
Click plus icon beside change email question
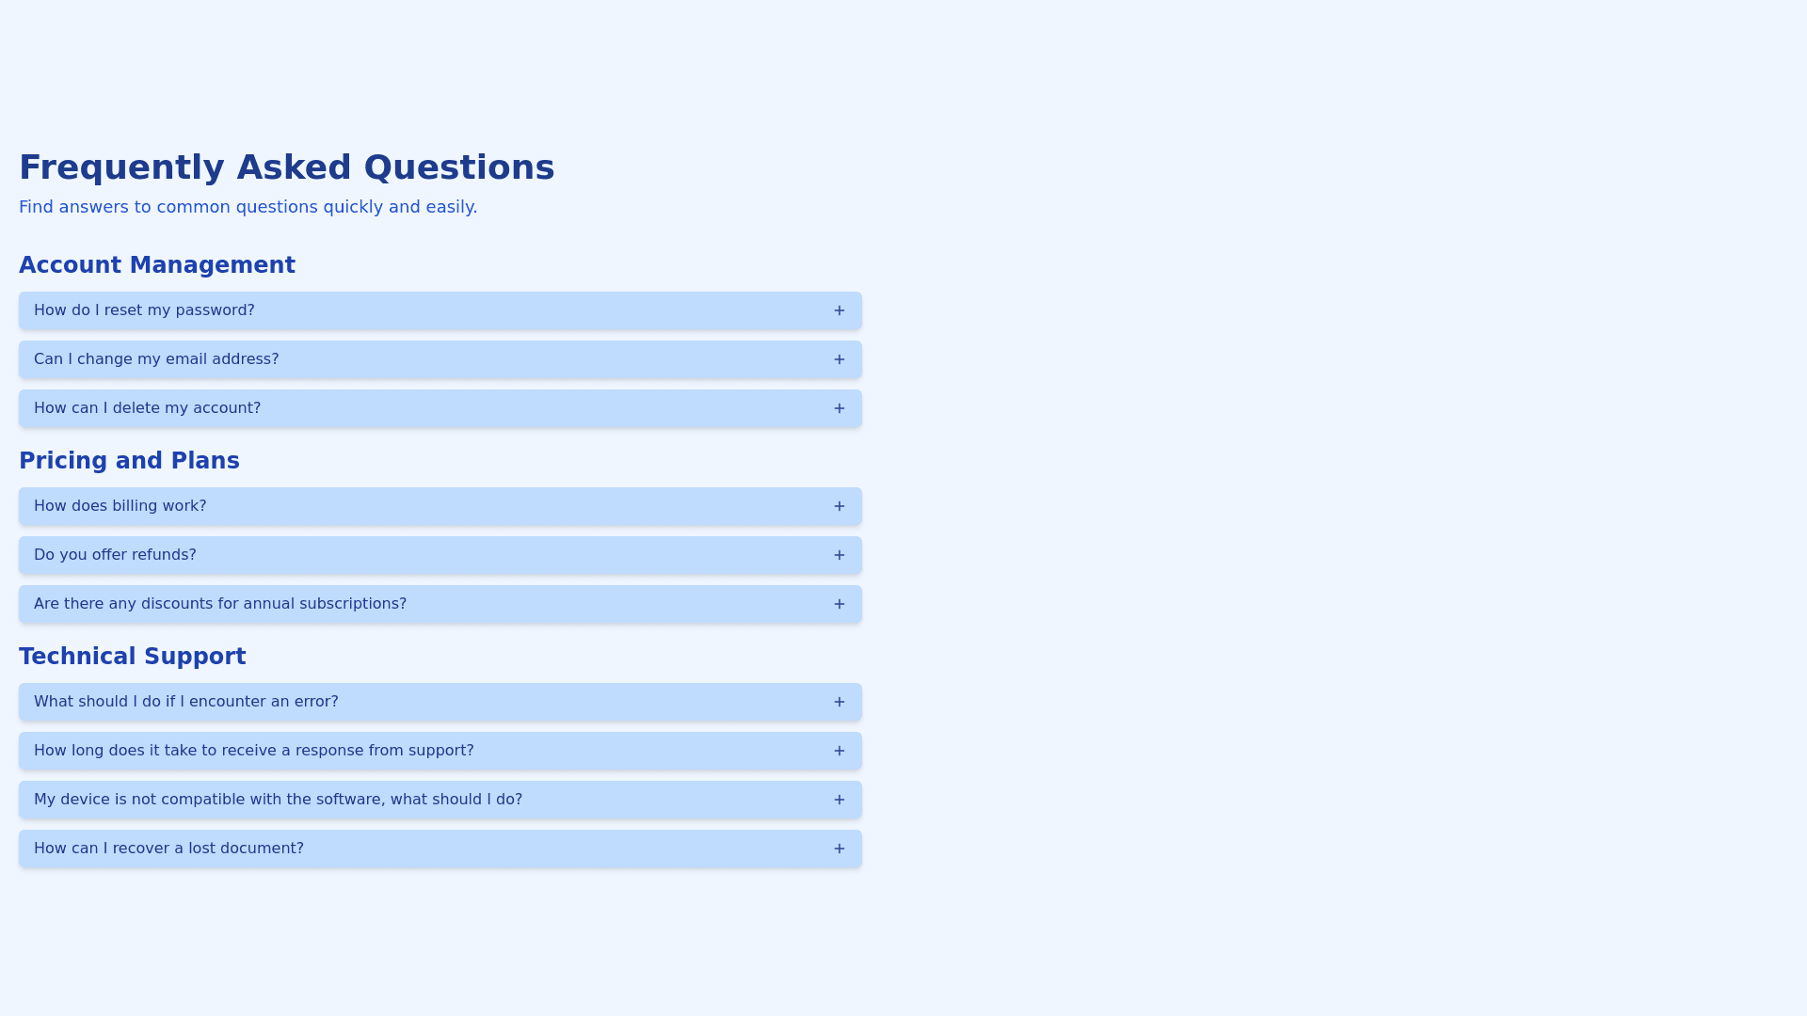(x=839, y=359)
